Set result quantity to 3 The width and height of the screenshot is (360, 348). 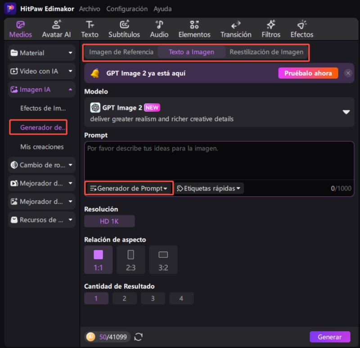click(x=153, y=298)
